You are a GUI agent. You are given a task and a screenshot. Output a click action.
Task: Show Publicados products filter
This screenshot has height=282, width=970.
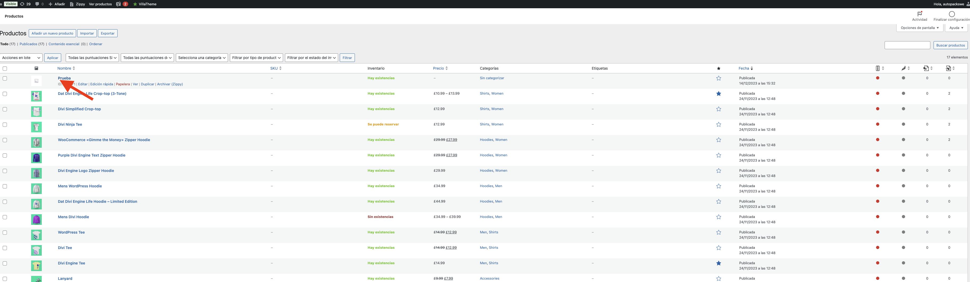tap(28, 44)
